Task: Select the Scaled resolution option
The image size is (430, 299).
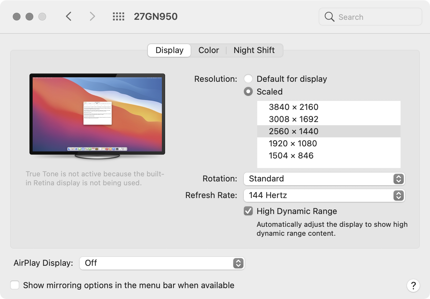Action: [x=248, y=92]
